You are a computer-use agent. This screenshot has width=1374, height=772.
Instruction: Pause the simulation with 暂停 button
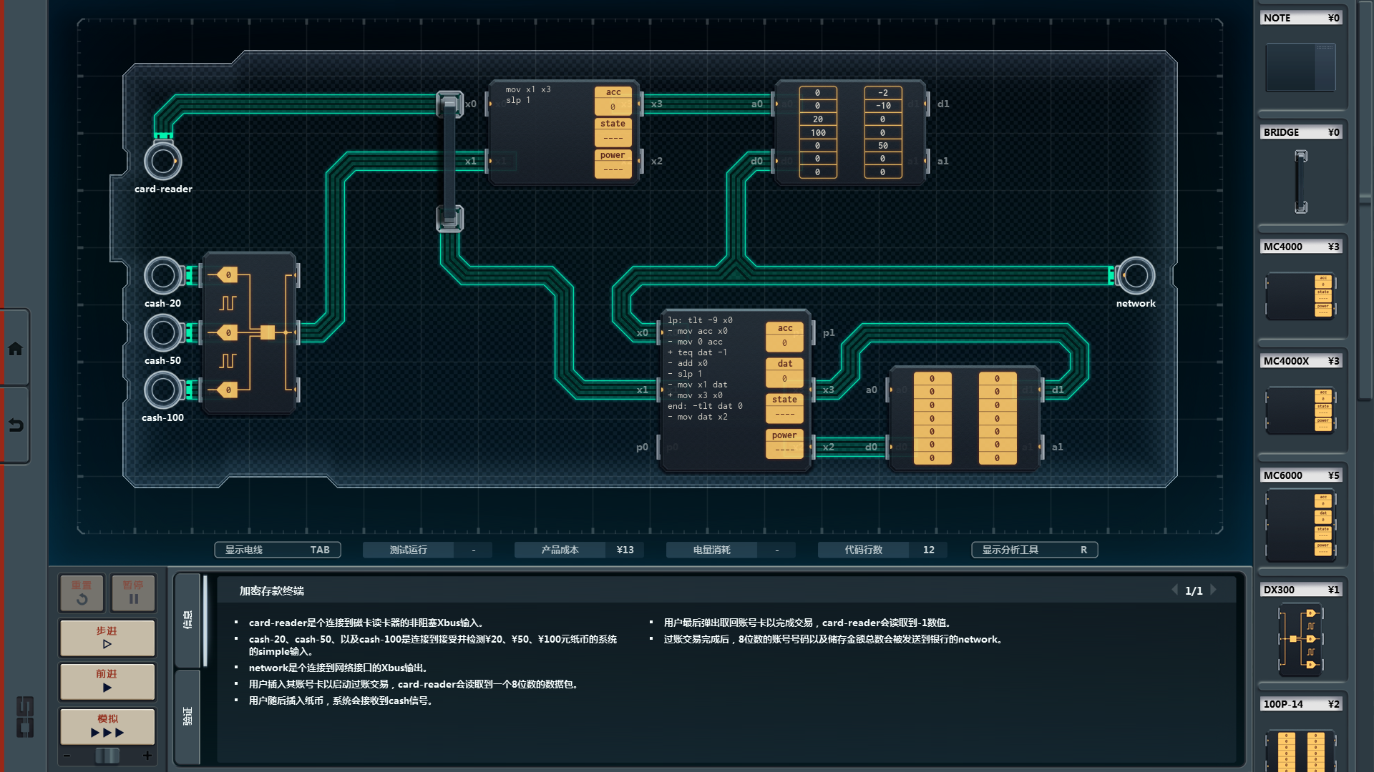point(133,593)
